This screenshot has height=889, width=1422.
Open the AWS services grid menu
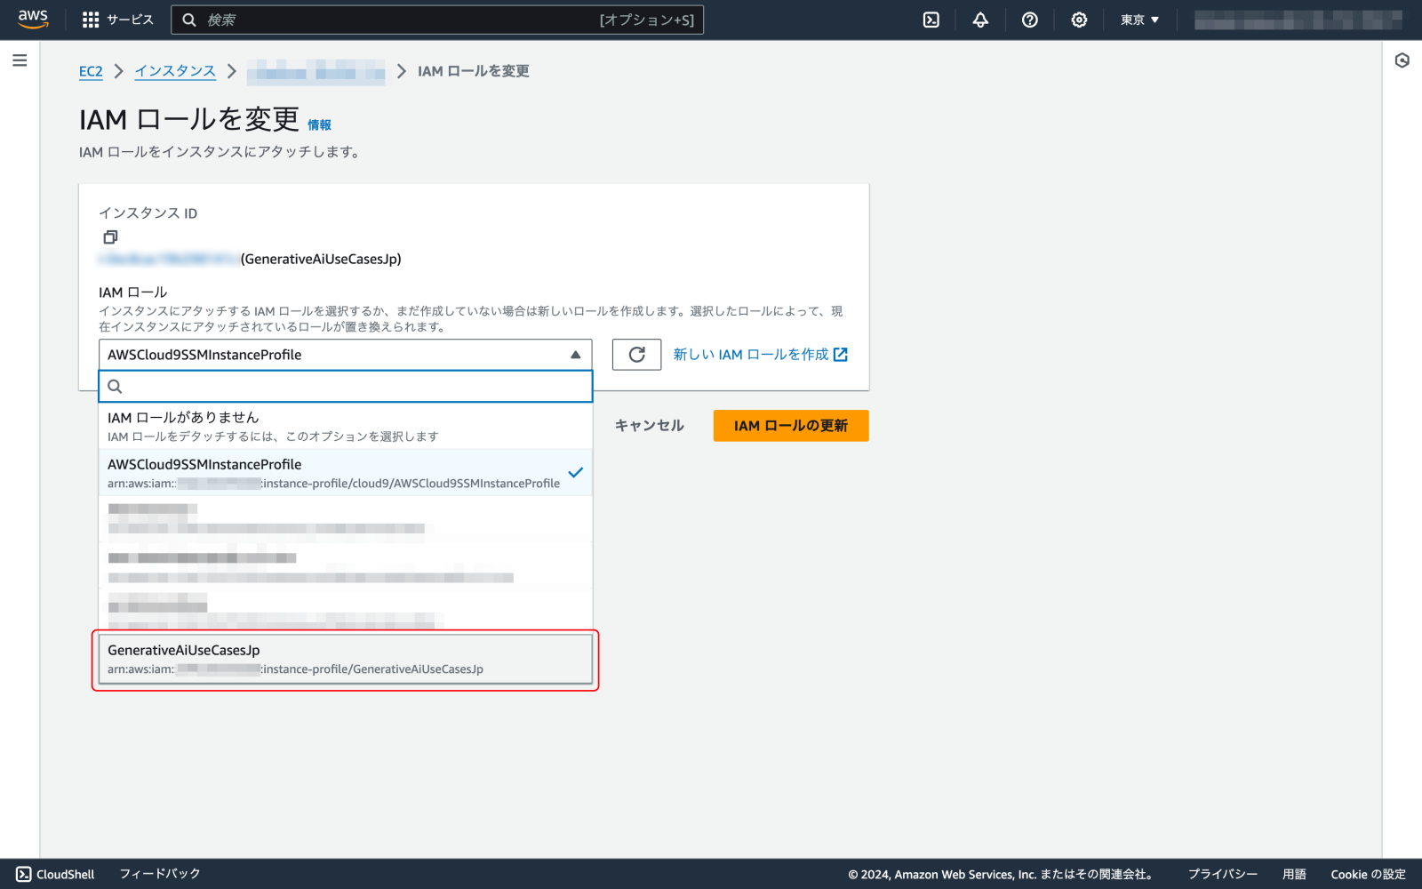tap(89, 20)
